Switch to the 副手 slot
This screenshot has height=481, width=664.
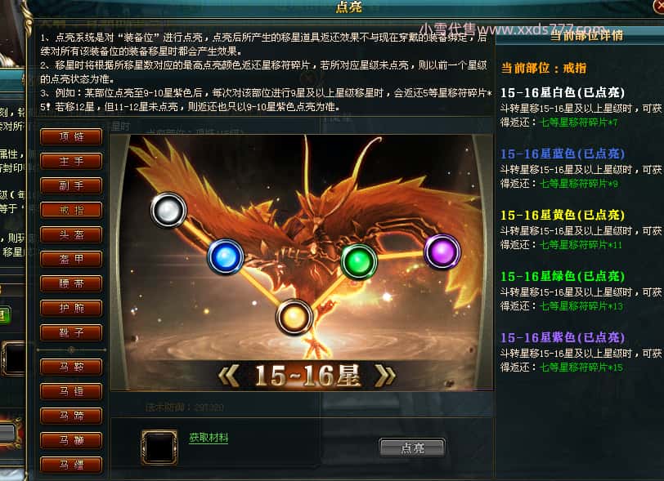pyautogui.click(x=71, y=185)
